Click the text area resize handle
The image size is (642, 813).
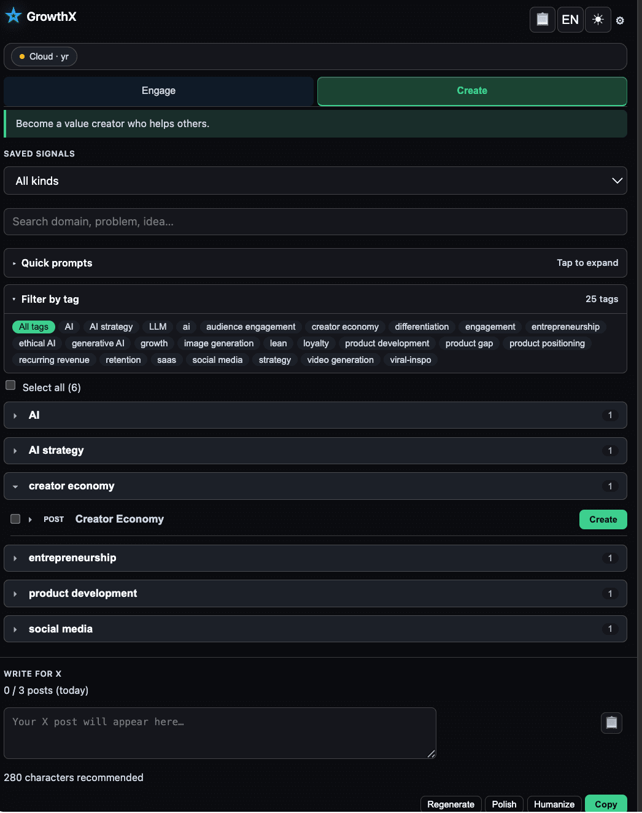(x=431, y=754)
